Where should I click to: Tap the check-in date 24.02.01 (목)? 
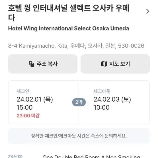pyautogui.click(x=35, y=99)
